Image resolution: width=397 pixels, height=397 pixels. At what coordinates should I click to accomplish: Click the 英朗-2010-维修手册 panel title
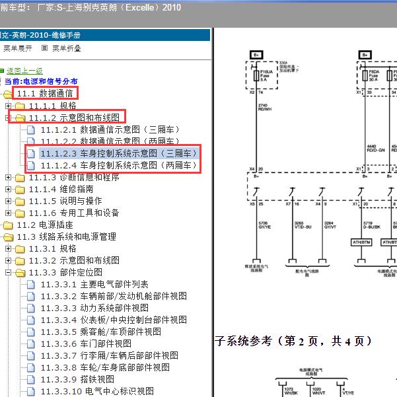40,35
